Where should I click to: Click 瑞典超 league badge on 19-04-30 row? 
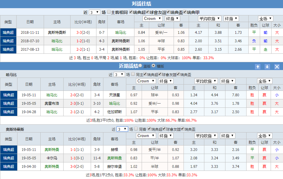tap(9, 167)
